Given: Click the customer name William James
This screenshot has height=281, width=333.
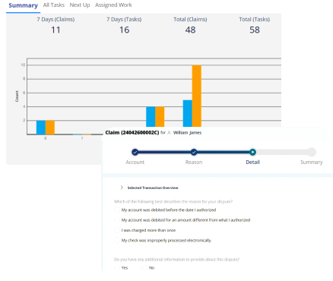Looking at the screenshot, I should coord(187,132).
